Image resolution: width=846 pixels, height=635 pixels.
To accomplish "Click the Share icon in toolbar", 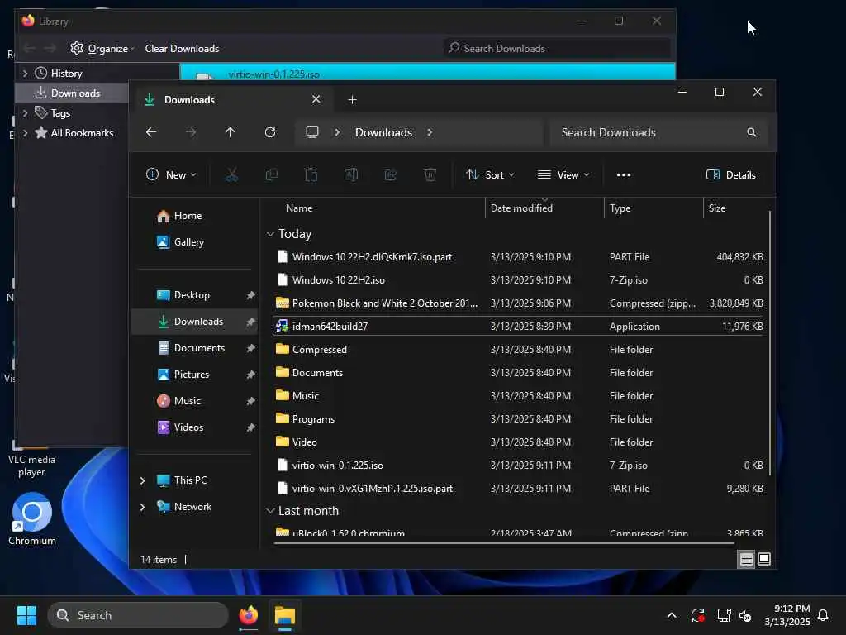I will (x=391, y=175).
